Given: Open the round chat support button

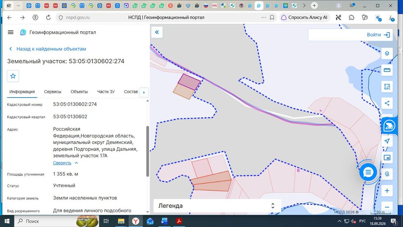Looking at the screenshot, I should pyautogui.click(x=368, y=173).
